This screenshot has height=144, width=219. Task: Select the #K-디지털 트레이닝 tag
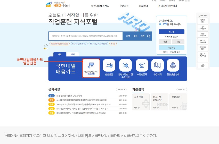[79, 44]
